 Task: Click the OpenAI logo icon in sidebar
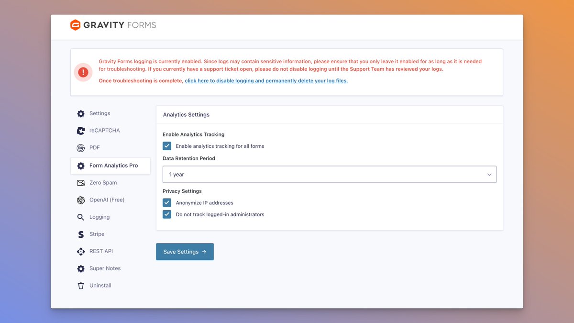tap(81, 200)
